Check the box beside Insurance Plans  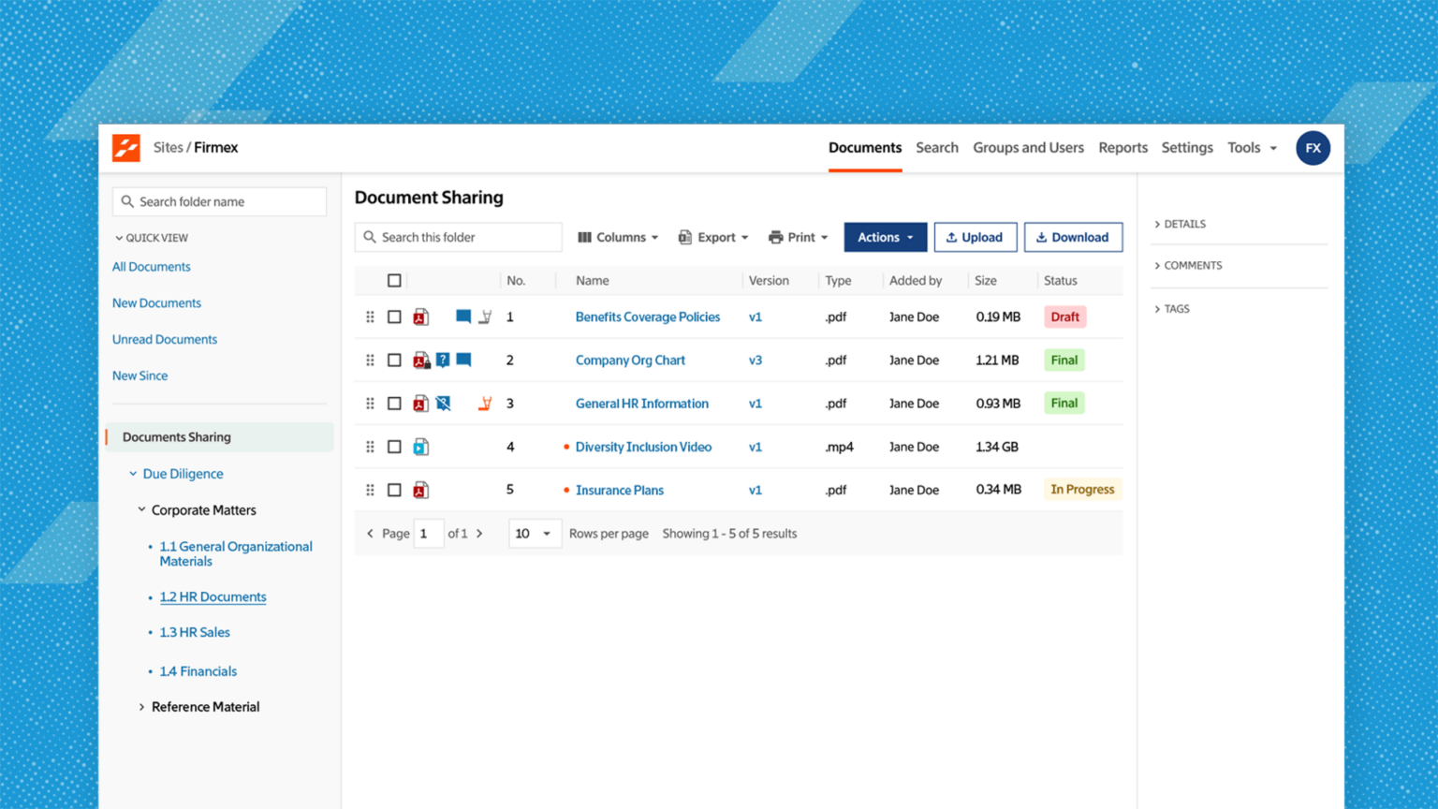point(394,490)
